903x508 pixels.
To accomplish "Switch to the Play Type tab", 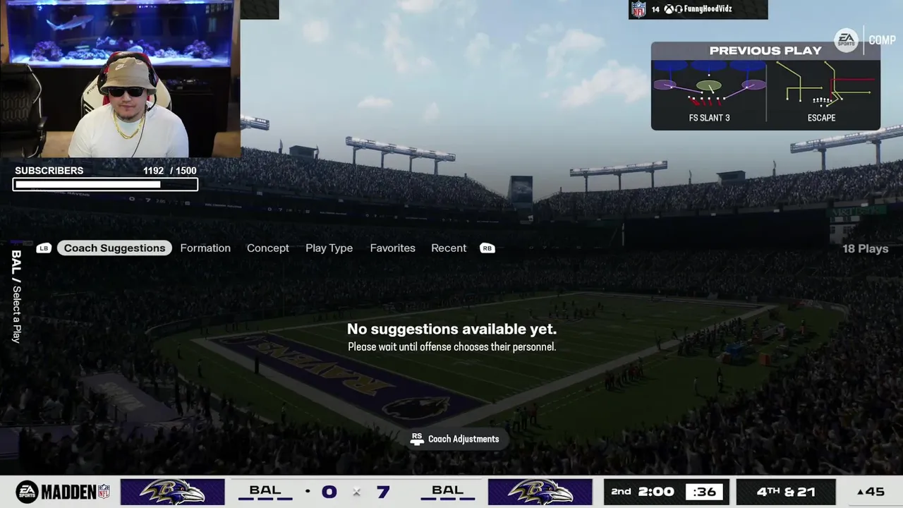I will tap(329, 248).
